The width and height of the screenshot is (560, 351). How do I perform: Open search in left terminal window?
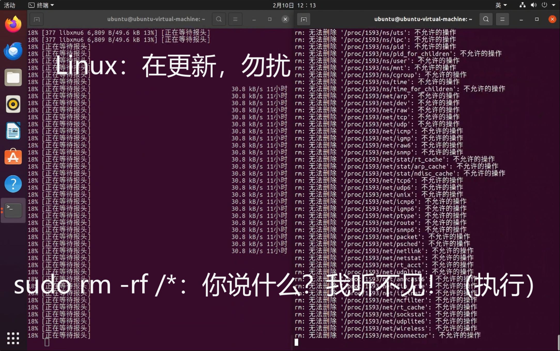[x=219, y=19]
